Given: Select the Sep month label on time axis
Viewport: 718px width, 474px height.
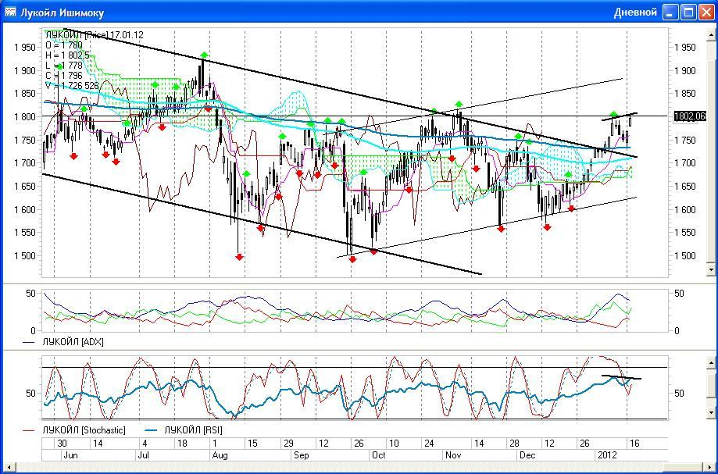Looking at the screenshot, I should click(302, 455).
